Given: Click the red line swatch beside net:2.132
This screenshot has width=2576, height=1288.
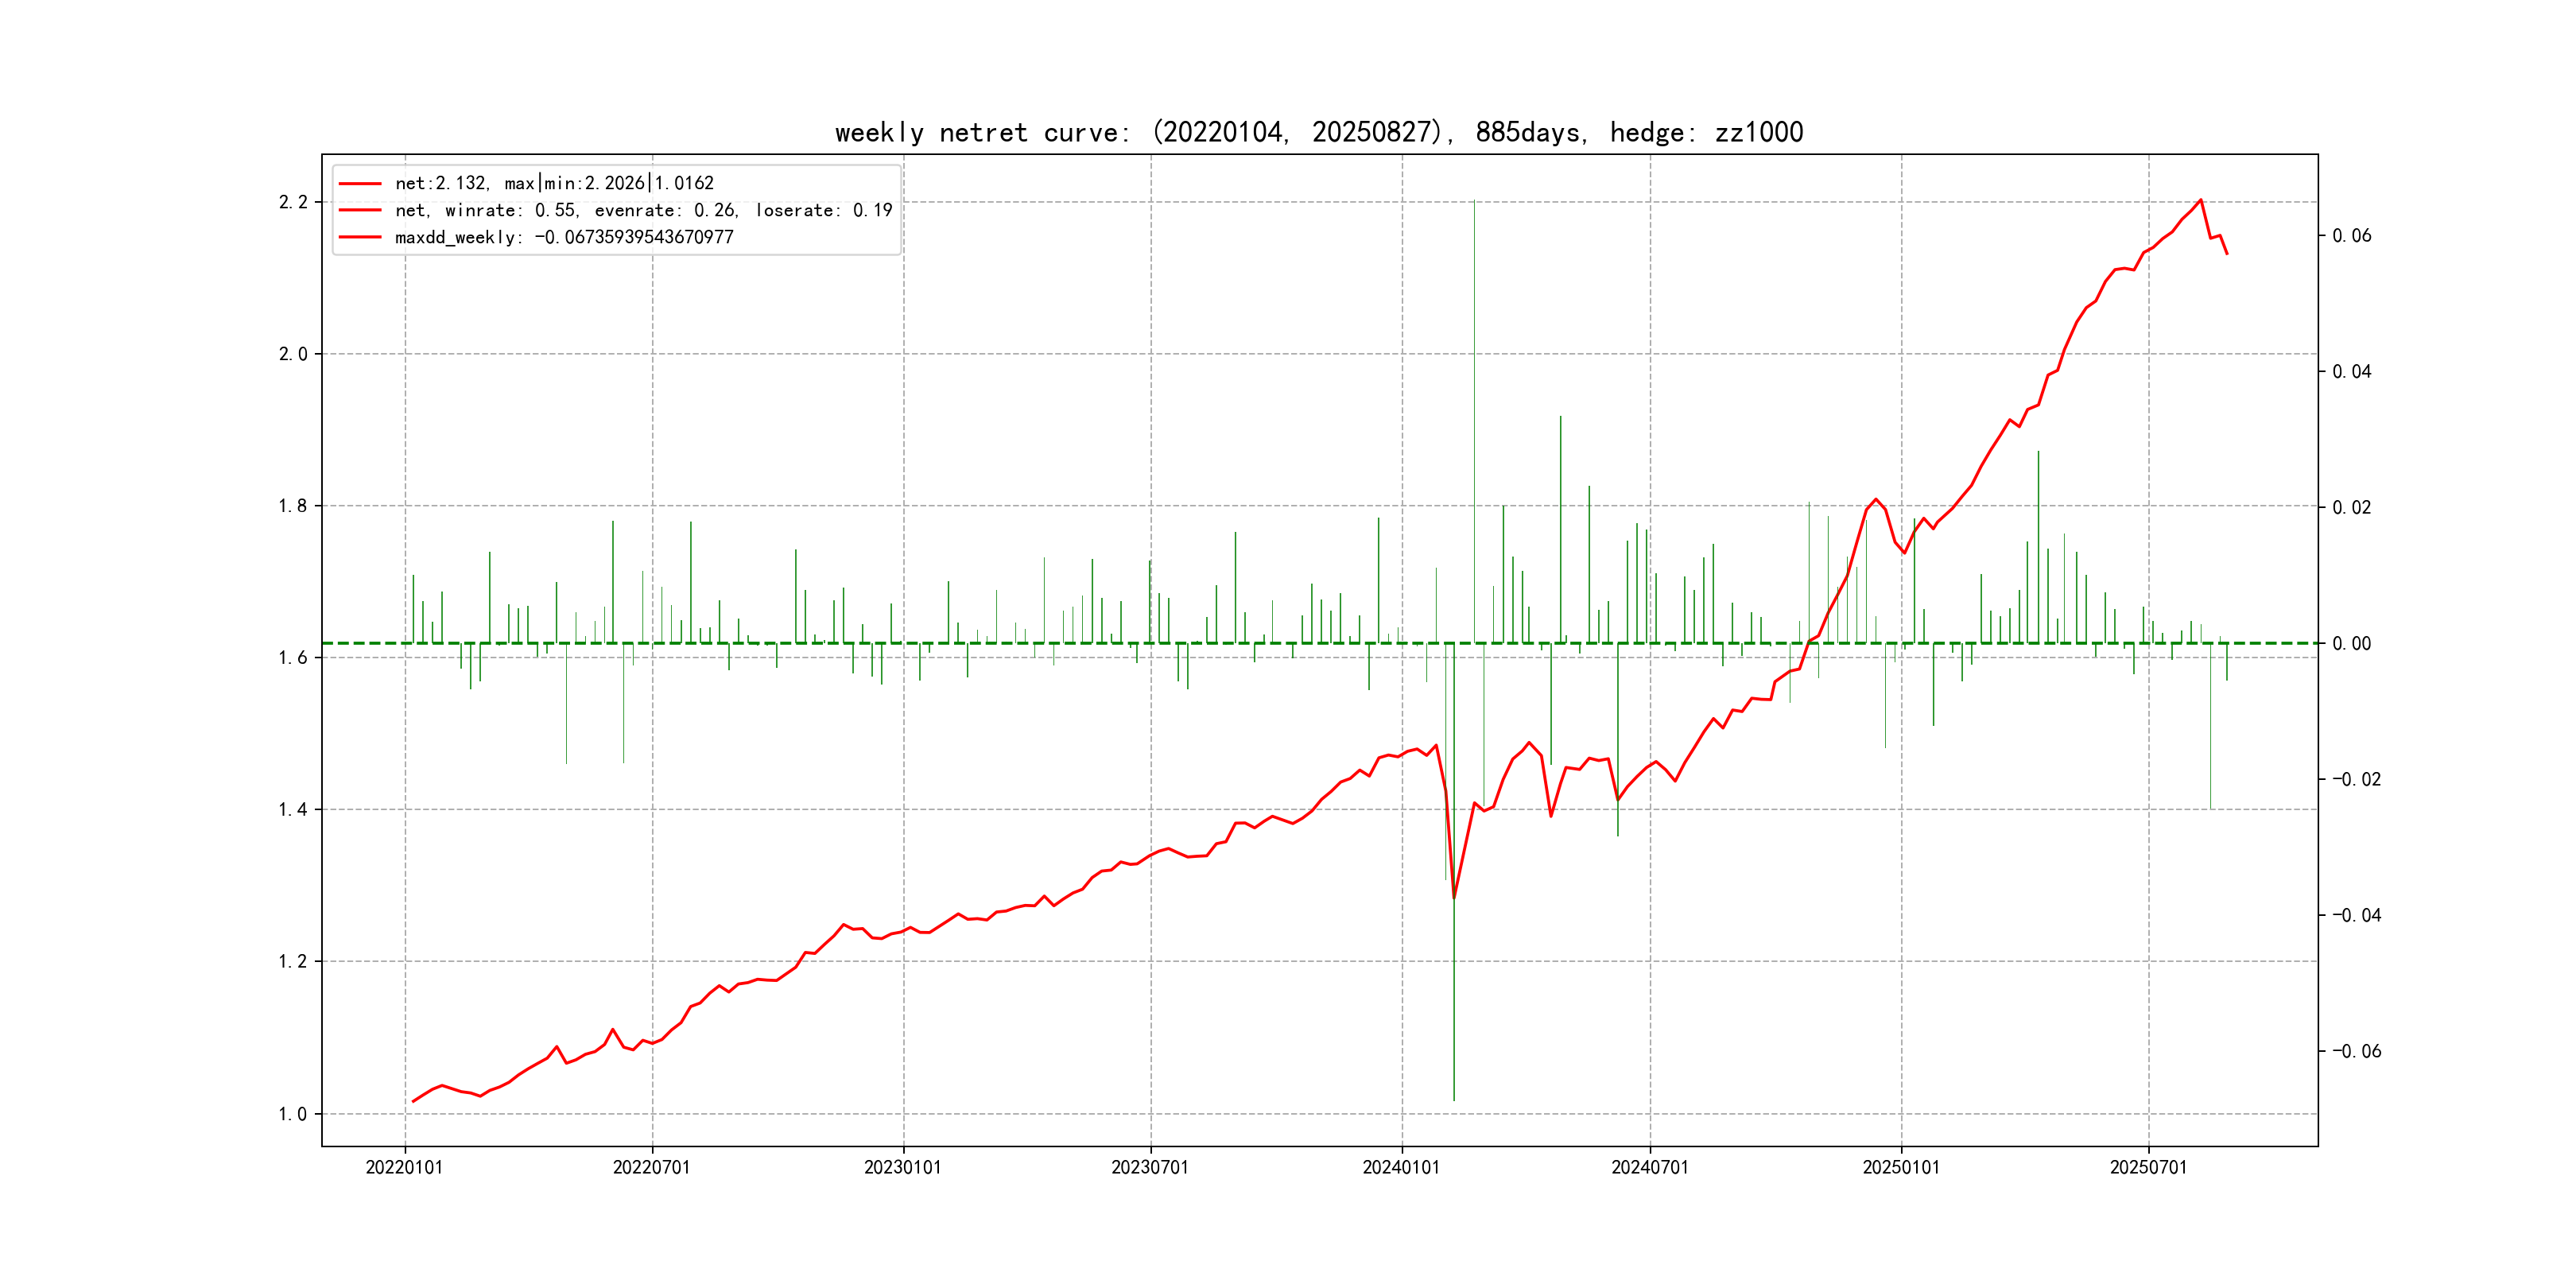Looking at the screenshot, I should 360,184.
